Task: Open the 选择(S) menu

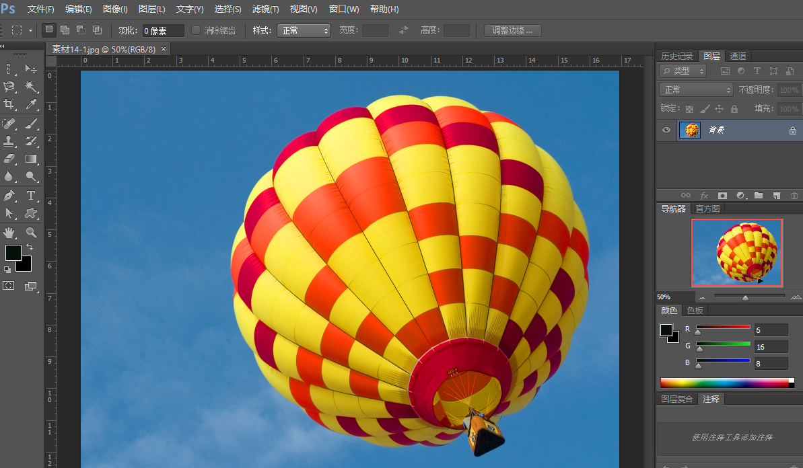Action: coord(228,9)
